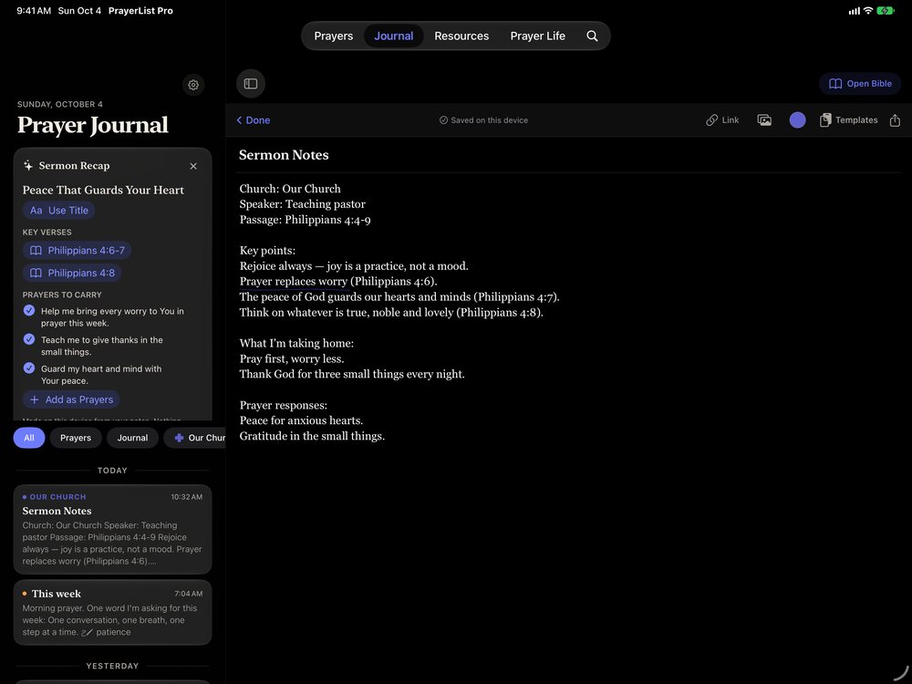
Task: Open journal settings gear
Action: (193, 85)
